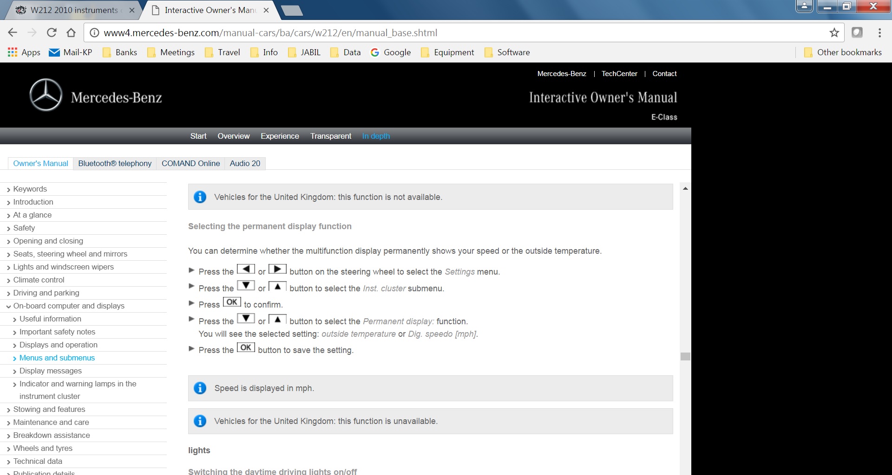Switch to the COMAND Online tab
892x475 pixels.
(190, 163)
